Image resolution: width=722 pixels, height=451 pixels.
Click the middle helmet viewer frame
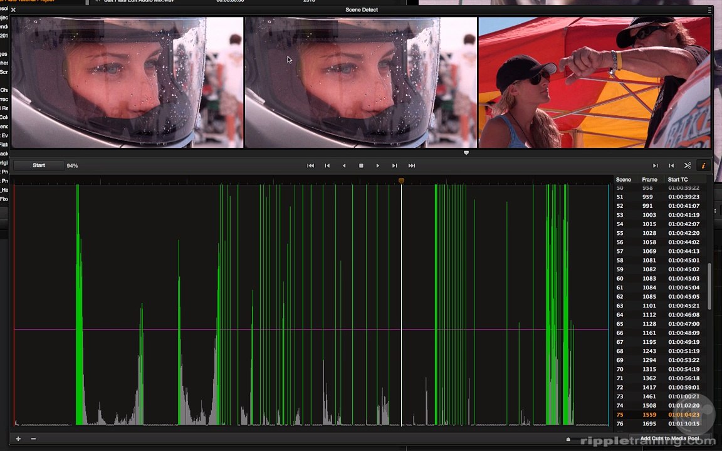point(360,83)
